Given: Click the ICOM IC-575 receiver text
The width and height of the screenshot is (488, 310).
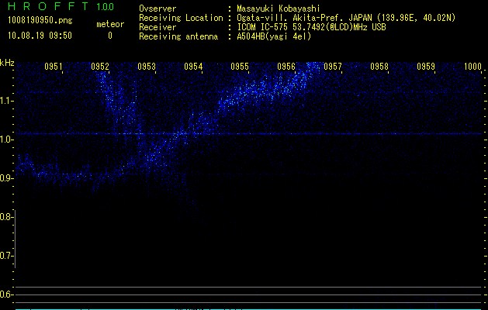Looking at the screenshot, I should coord(311,27).
